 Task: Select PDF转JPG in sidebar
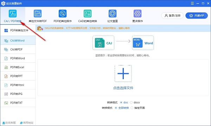point(18,94)
